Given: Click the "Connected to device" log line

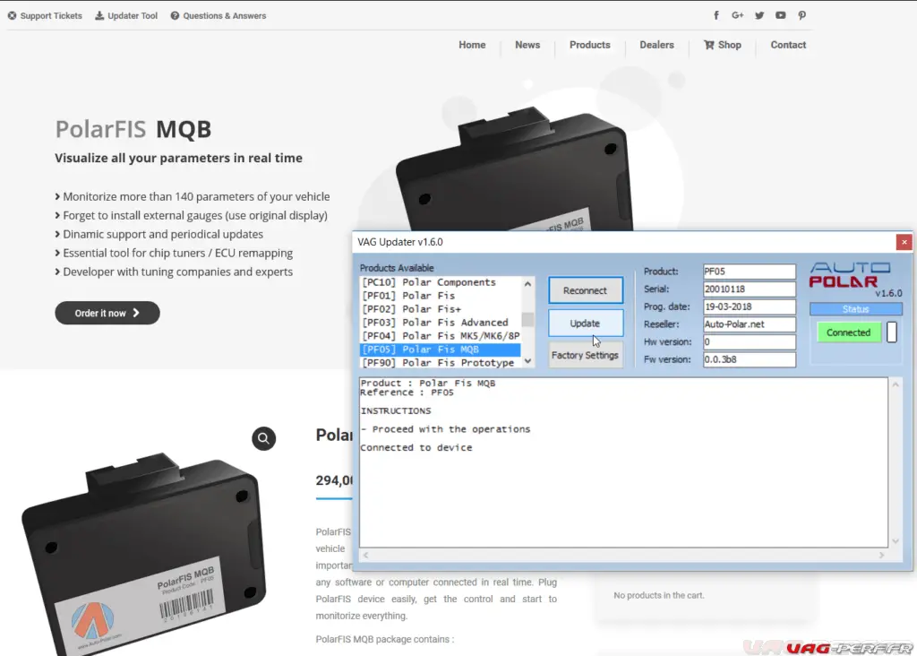Looking at the screenshot, I should click(x=416, y=448).
